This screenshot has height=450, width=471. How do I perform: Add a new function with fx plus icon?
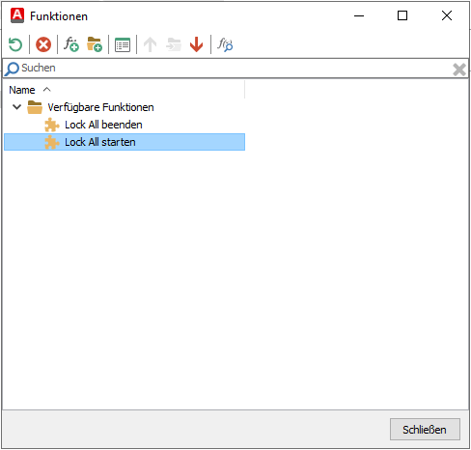[x=71, y=44]
